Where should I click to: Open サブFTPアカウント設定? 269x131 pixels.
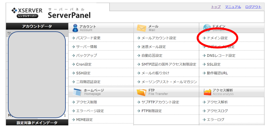[160, 102]
